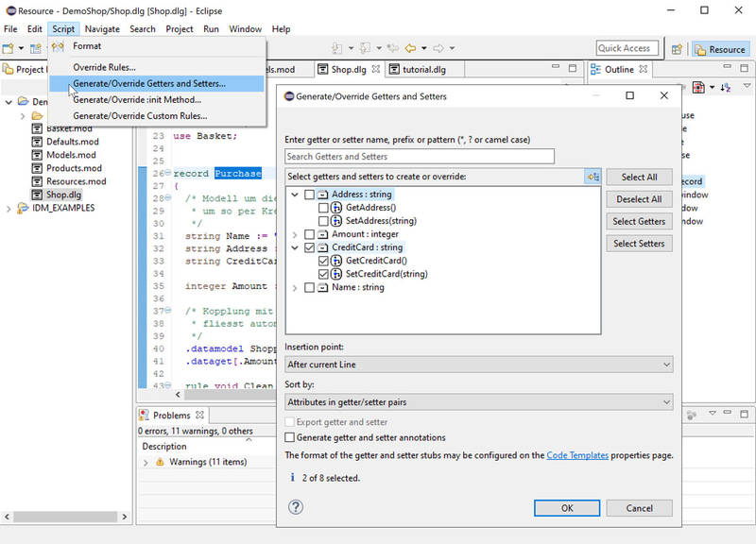Click the New wizard toolbar icon

[x=9, y=48]
